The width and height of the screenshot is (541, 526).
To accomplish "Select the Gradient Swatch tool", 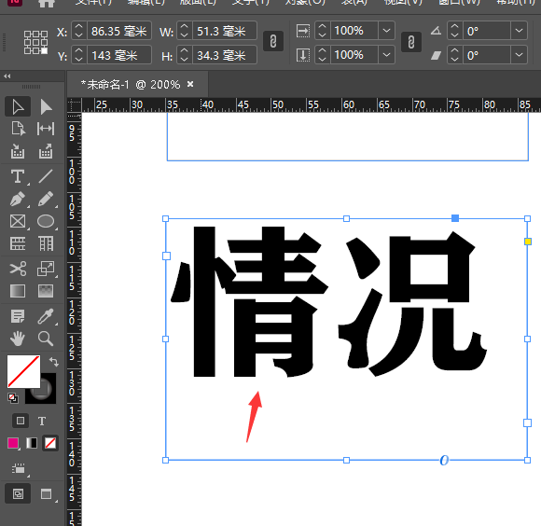I will pos(18,291).
